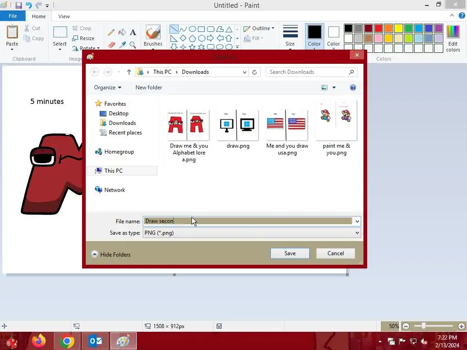
Task: Go up one folder level in dialog
Action: point(129,72)
